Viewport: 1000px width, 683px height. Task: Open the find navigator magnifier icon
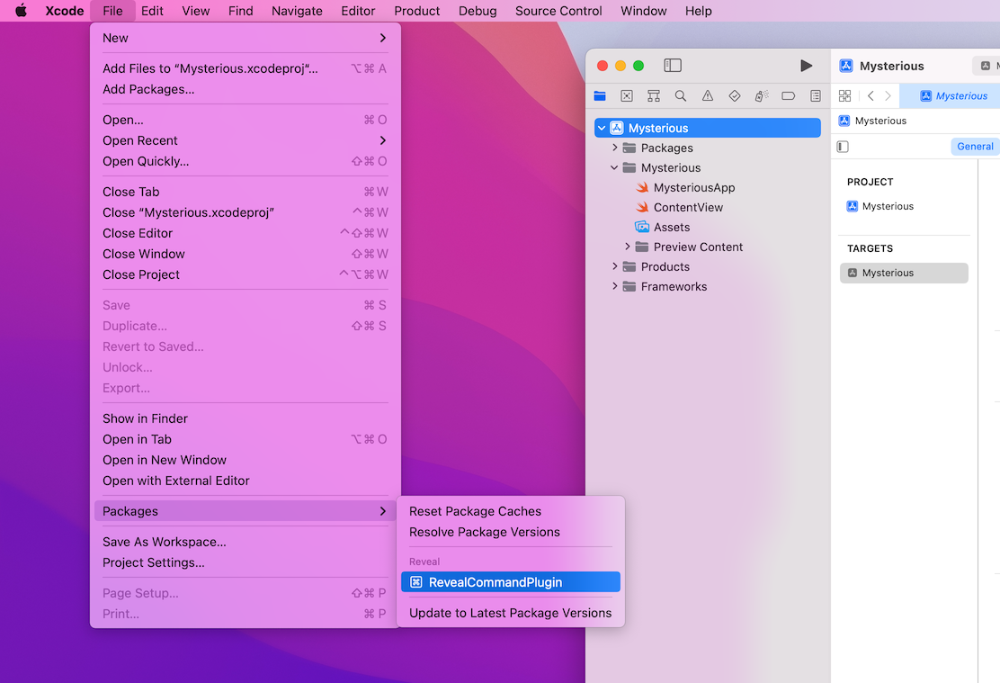click(681, 95)
